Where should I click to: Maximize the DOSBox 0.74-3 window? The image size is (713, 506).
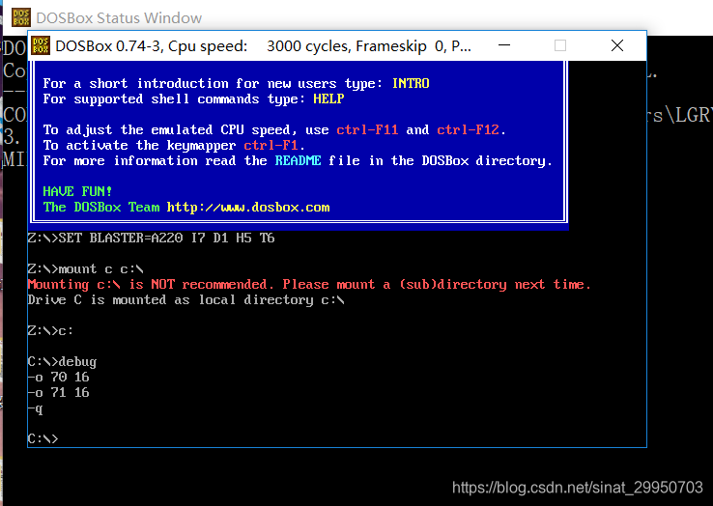(560, 45)
